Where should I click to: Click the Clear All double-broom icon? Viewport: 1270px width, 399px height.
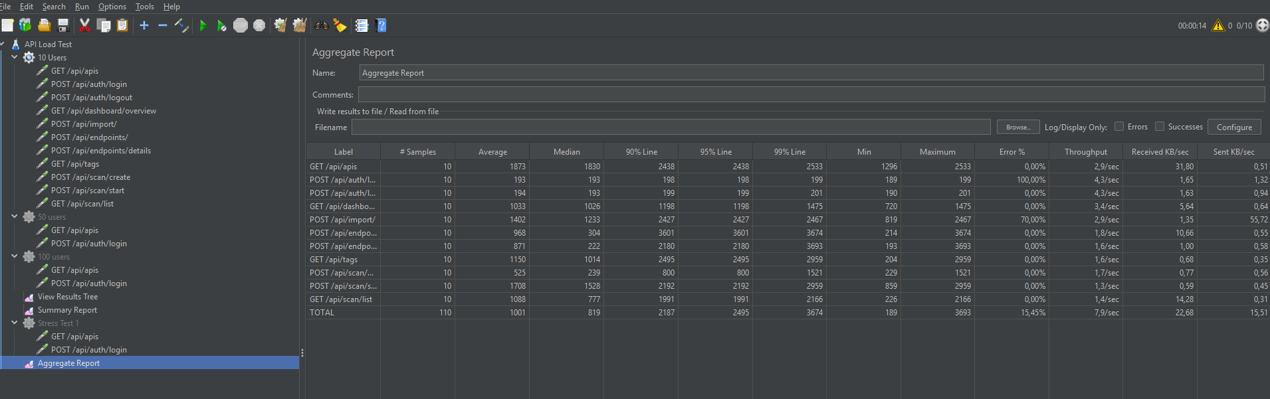tap(300, 26)
